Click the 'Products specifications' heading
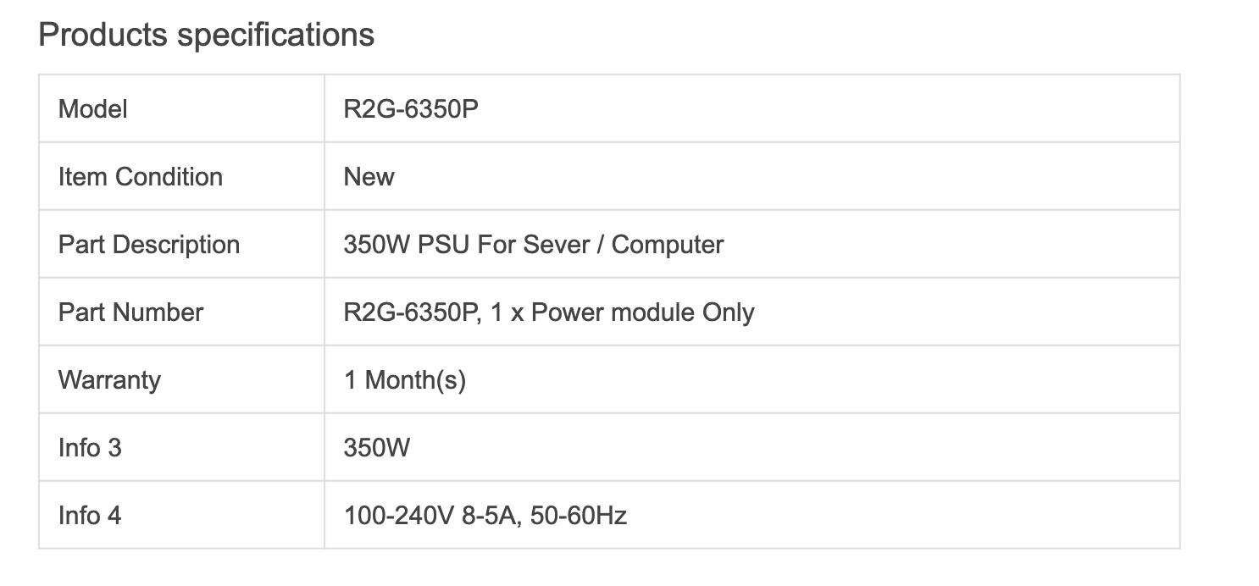1259x586 pixels. coord(206,35)
